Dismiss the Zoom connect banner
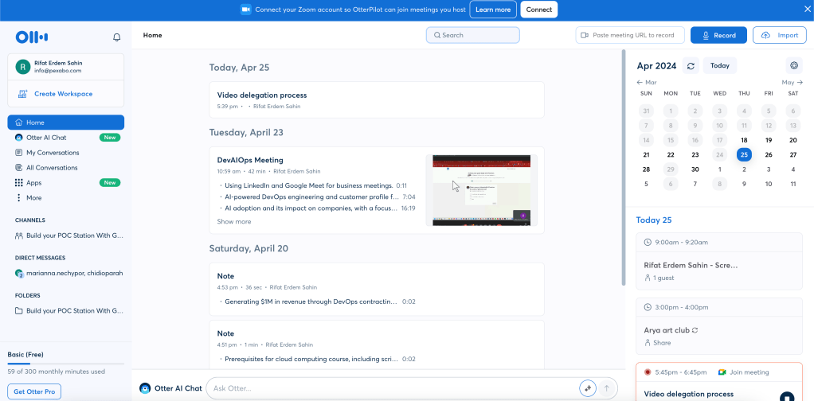The width and height of the screenshot is (814, 401). [807, 9]
